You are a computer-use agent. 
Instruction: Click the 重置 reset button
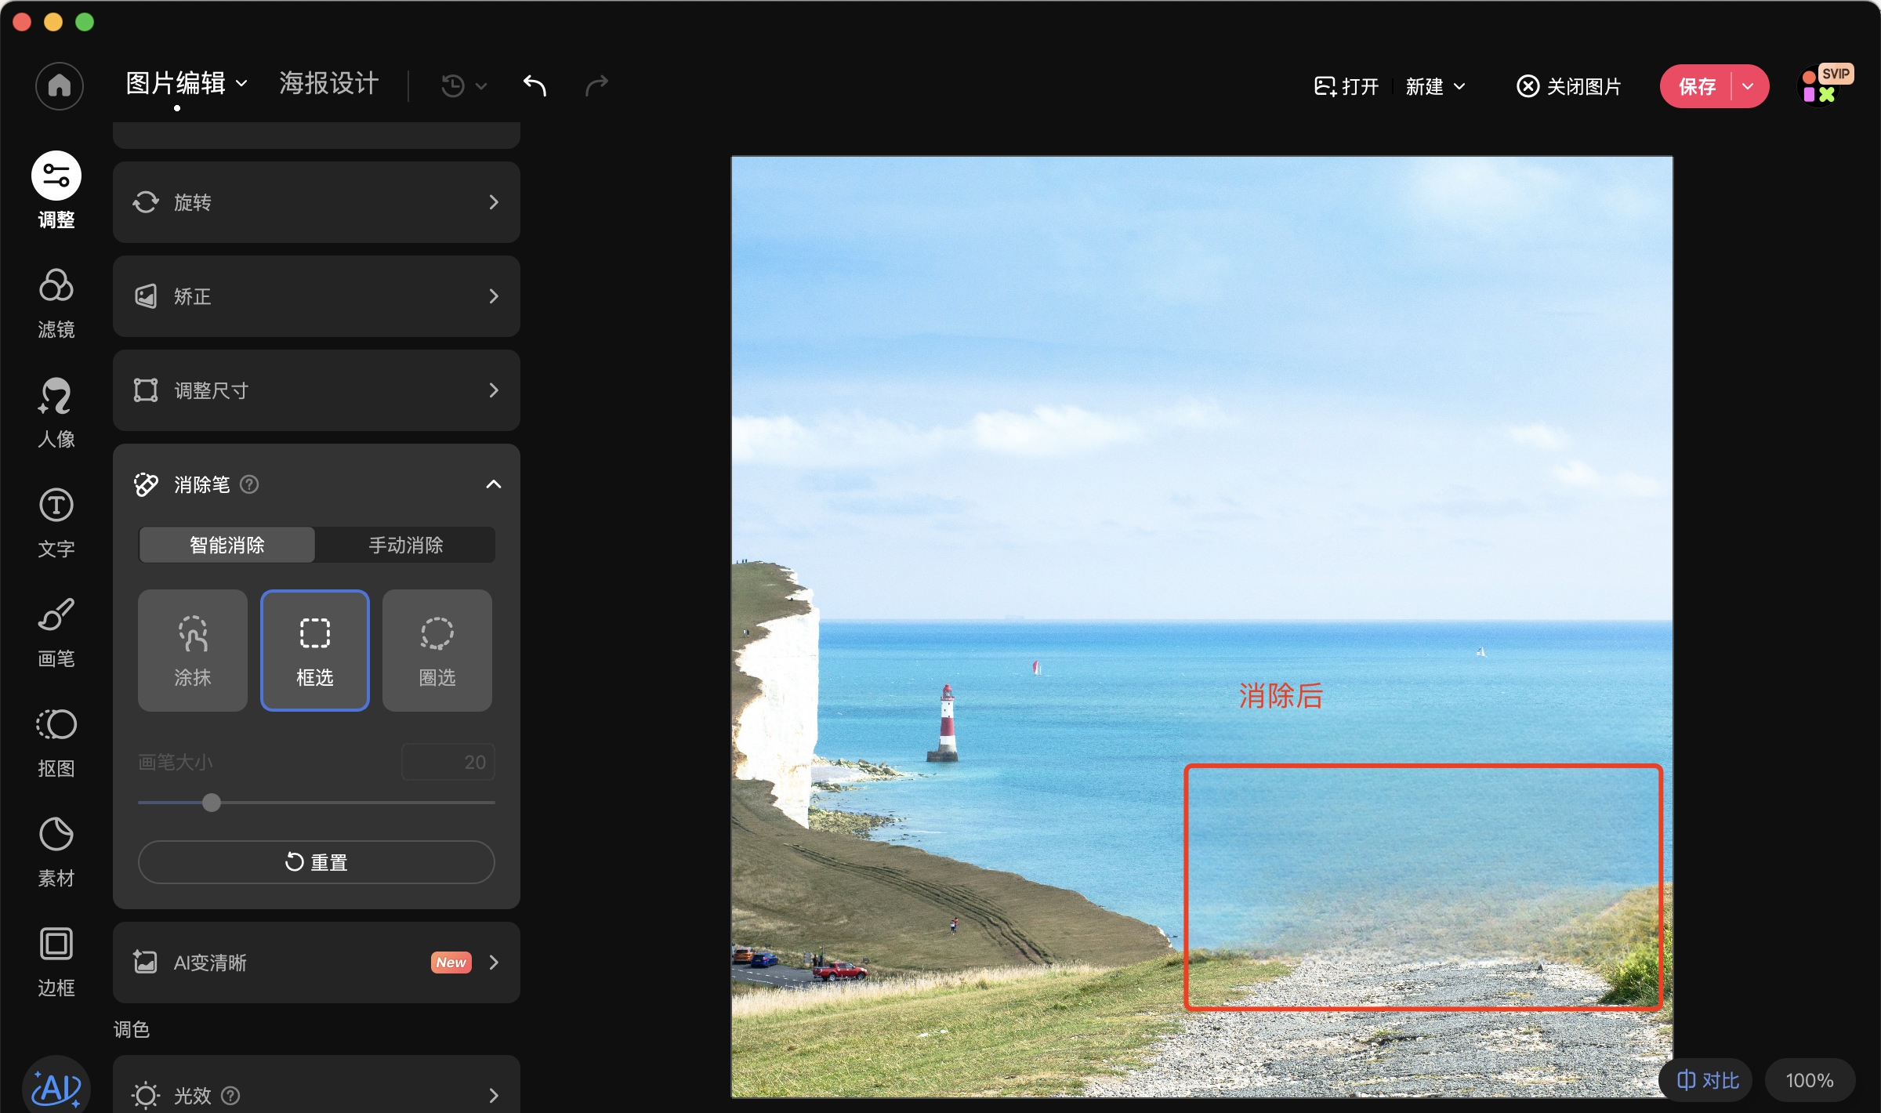[316, 862]
